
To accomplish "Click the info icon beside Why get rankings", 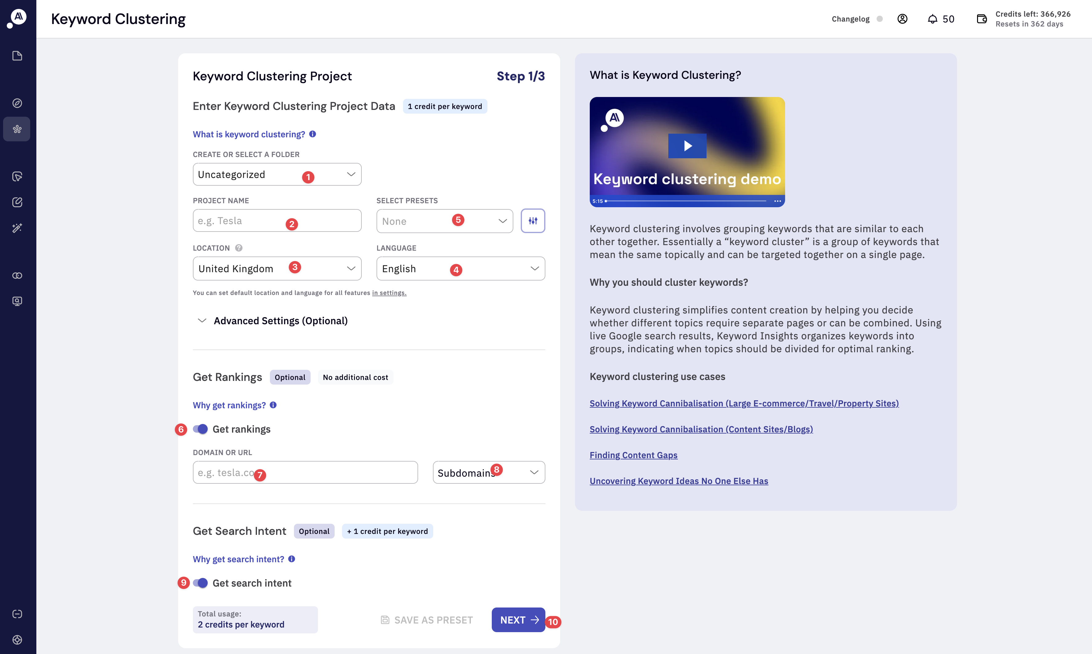I will point(273,405).
